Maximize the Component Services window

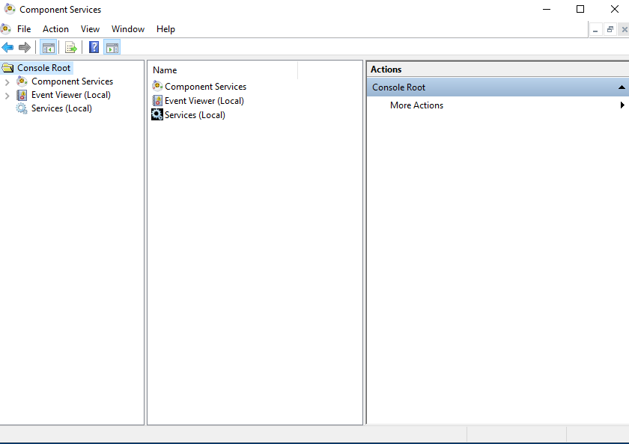pos(580,9)
